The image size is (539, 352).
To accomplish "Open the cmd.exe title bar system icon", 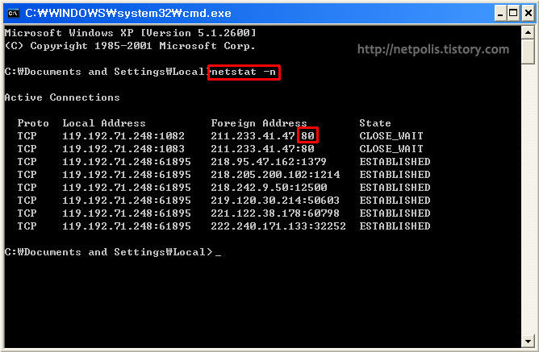I will point(13,13).
